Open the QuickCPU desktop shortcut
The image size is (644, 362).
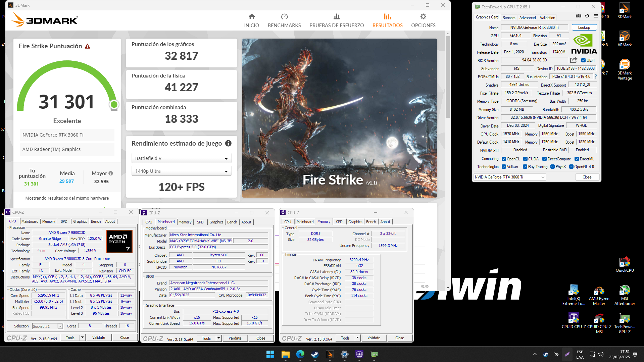pyautogui.click(x=625, y=264)
